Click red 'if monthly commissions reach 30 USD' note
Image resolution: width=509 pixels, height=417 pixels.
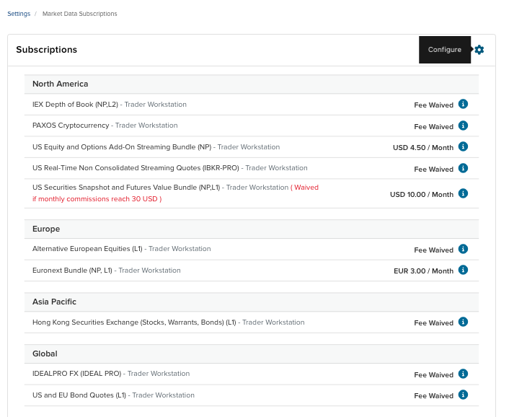point(97,198)
